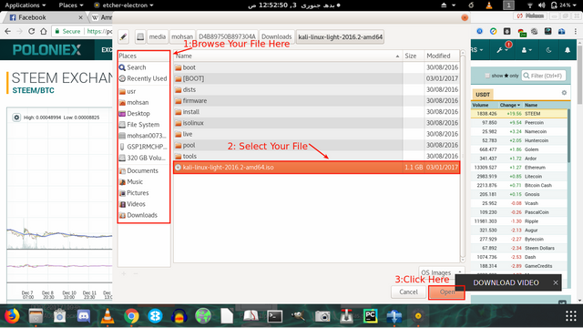Click the kali-linux-light-2016.2-amd64 path button
This screenshot has width=583, height=328.
(340, 36)
